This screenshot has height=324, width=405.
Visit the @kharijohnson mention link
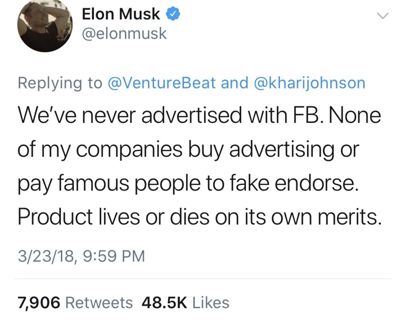point(309,83)
